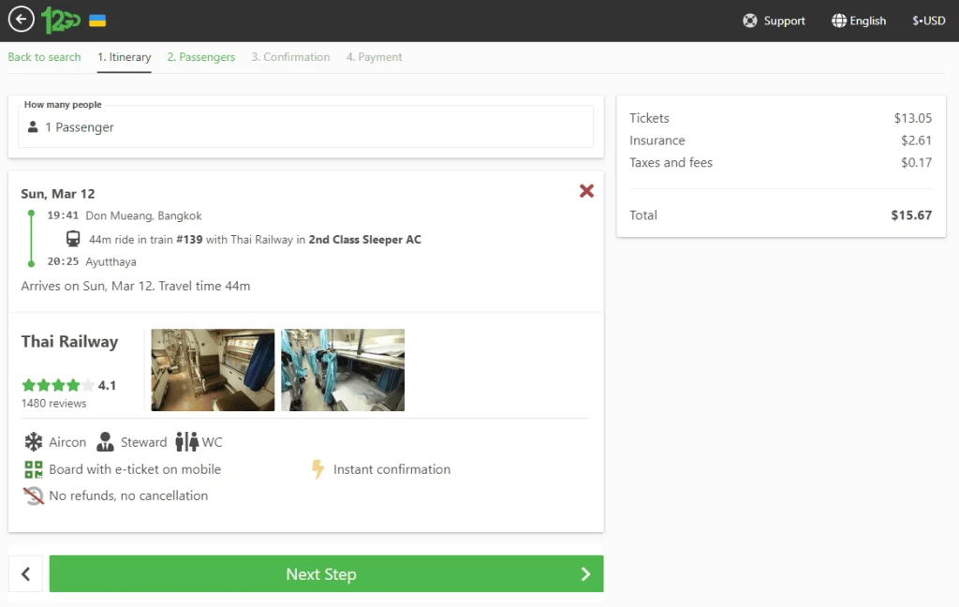This screenshot has width=959, height=607.
Task: Click the 19:41 Don Mueang, Bangkok departure
Action: pos(125,215)
